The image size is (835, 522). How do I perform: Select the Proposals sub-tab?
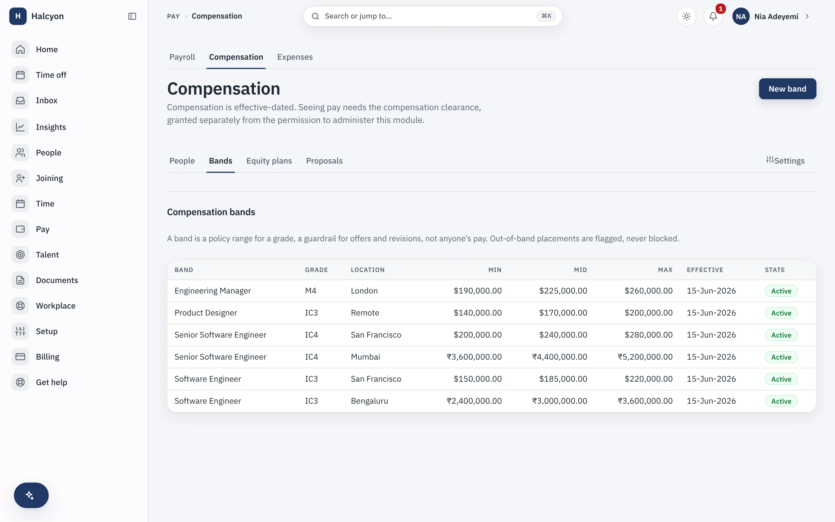pos(324,161)
